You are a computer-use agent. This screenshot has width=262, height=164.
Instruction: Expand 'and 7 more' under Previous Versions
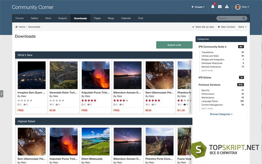click(207, 108)
